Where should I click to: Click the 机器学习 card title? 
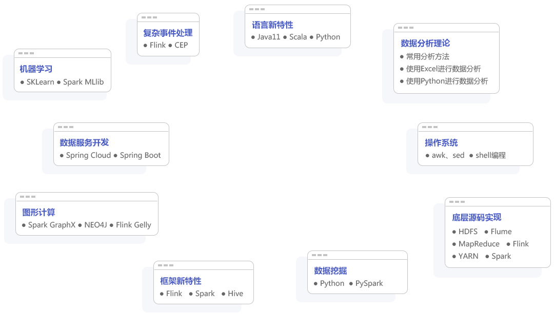coord(36,69)
